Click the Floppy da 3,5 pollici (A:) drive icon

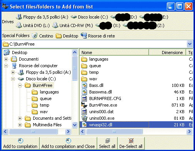click(19, 17)
